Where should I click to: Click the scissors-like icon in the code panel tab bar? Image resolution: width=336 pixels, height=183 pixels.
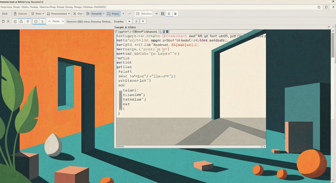point(160,32)
